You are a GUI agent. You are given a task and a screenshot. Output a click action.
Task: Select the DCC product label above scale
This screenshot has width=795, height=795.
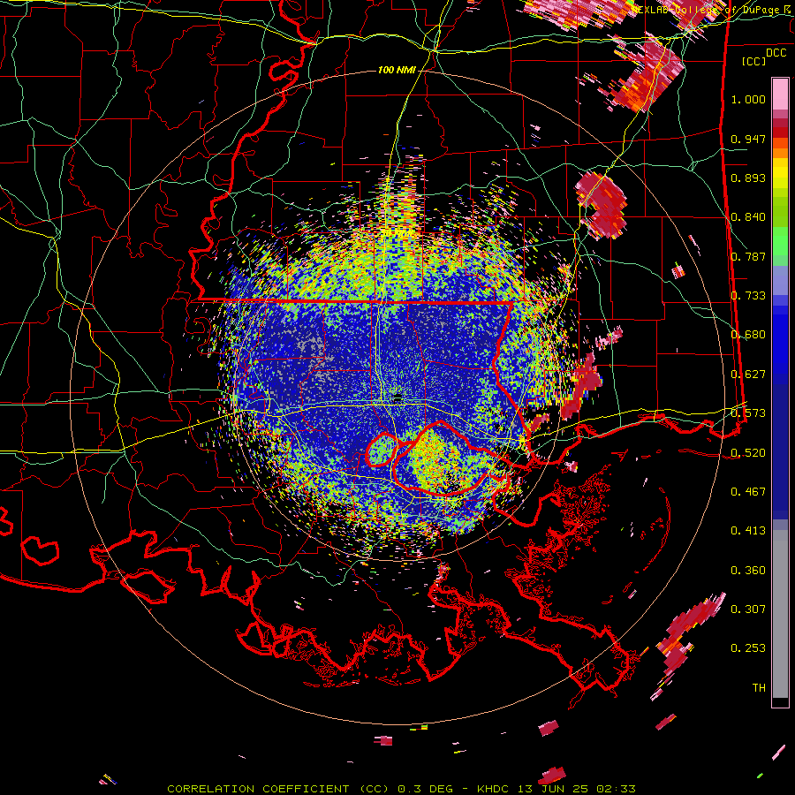[776, 53]
